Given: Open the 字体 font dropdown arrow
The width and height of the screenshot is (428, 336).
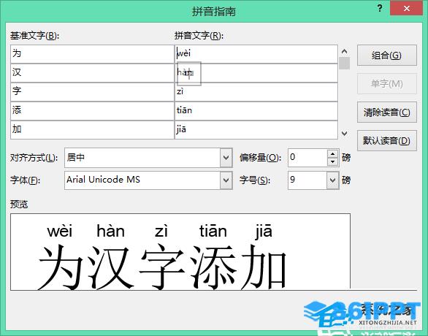Looking at the screenshot, I should pyautogui.click(x=226, y=180).
